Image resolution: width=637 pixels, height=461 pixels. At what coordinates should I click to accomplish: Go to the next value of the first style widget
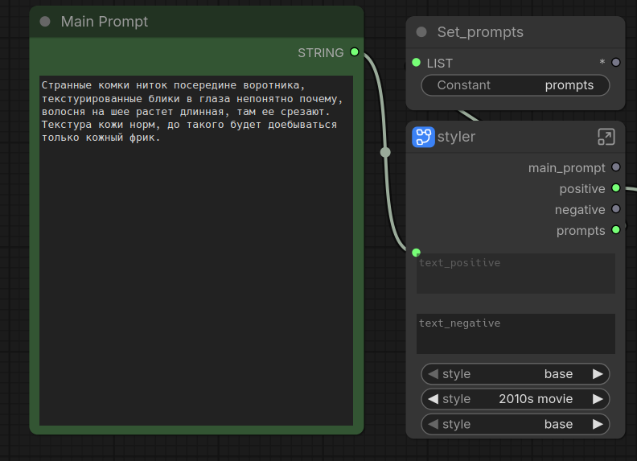tap(598, 374)
